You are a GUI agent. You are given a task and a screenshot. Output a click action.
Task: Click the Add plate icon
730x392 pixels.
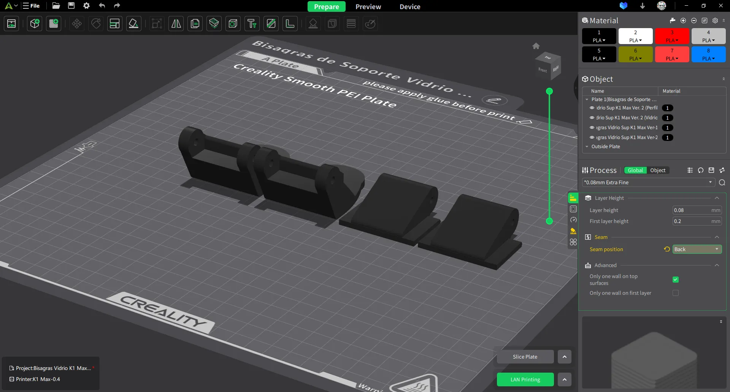click(54, 24)
